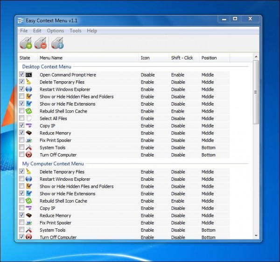This screenshot has width=280, height=262.
Task: Click My Computer System Tools wrench icon
Action: tap(28, 230)
